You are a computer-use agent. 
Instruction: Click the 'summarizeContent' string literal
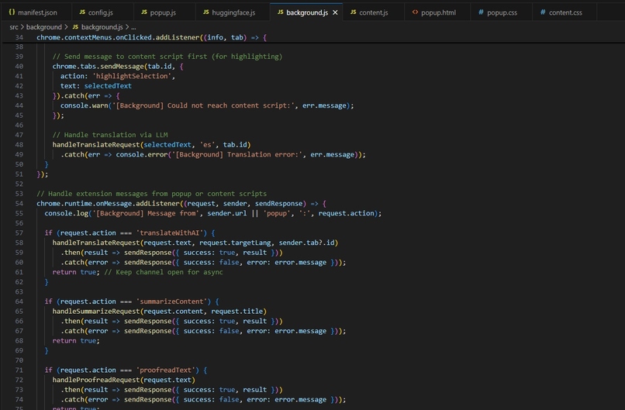tap(172, 301)
